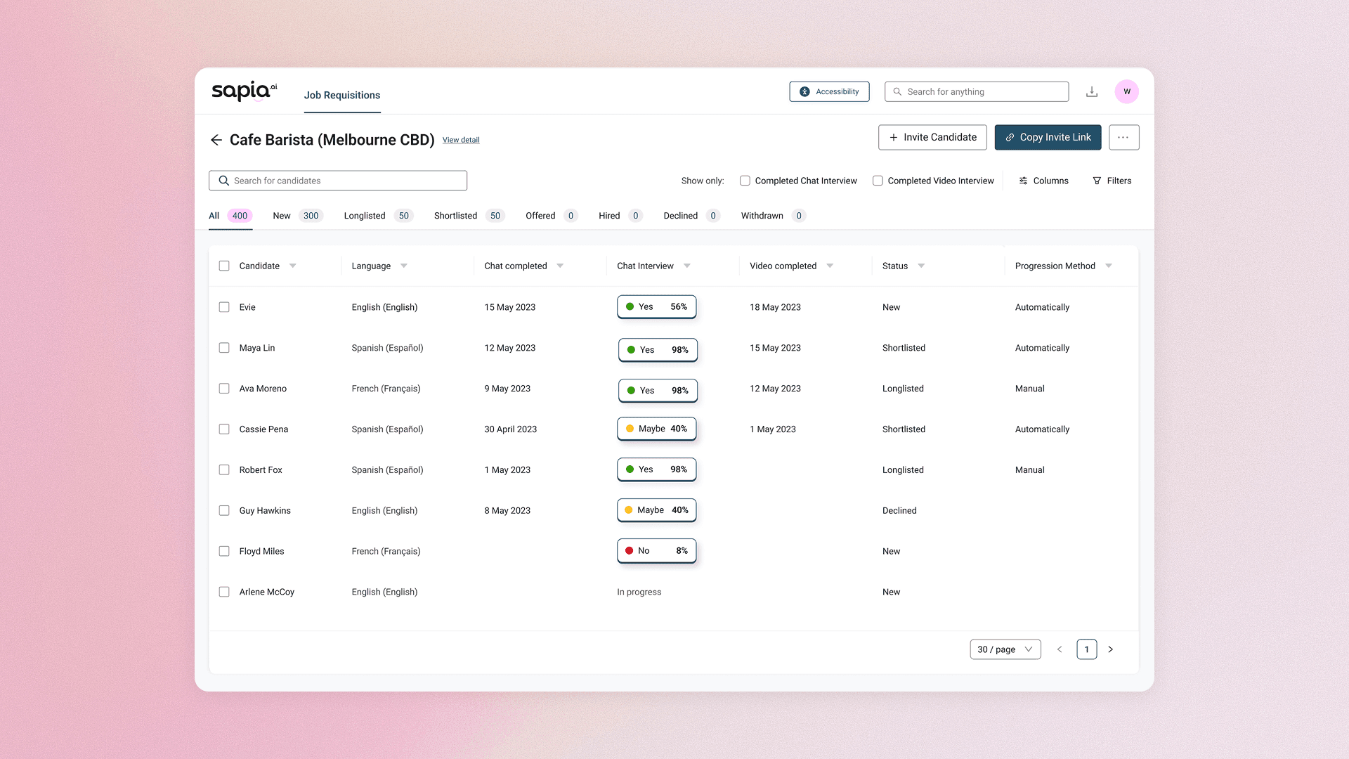
Task: Open the Status column sort dropdown
Action: pyautogui.click(x=920, y=266)
